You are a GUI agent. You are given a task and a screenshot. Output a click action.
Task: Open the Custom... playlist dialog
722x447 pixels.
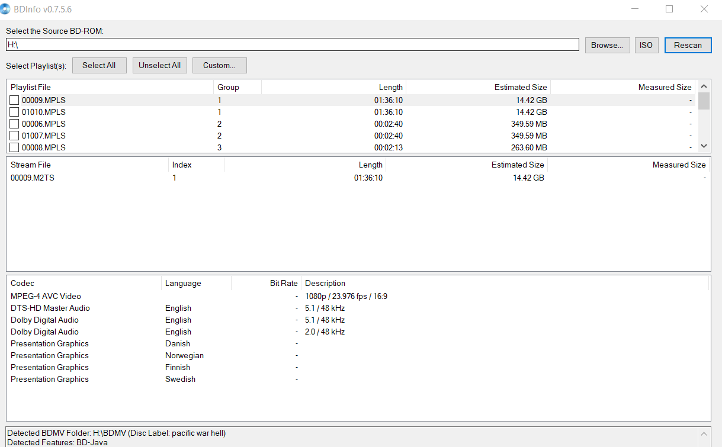tap(219, 65)
